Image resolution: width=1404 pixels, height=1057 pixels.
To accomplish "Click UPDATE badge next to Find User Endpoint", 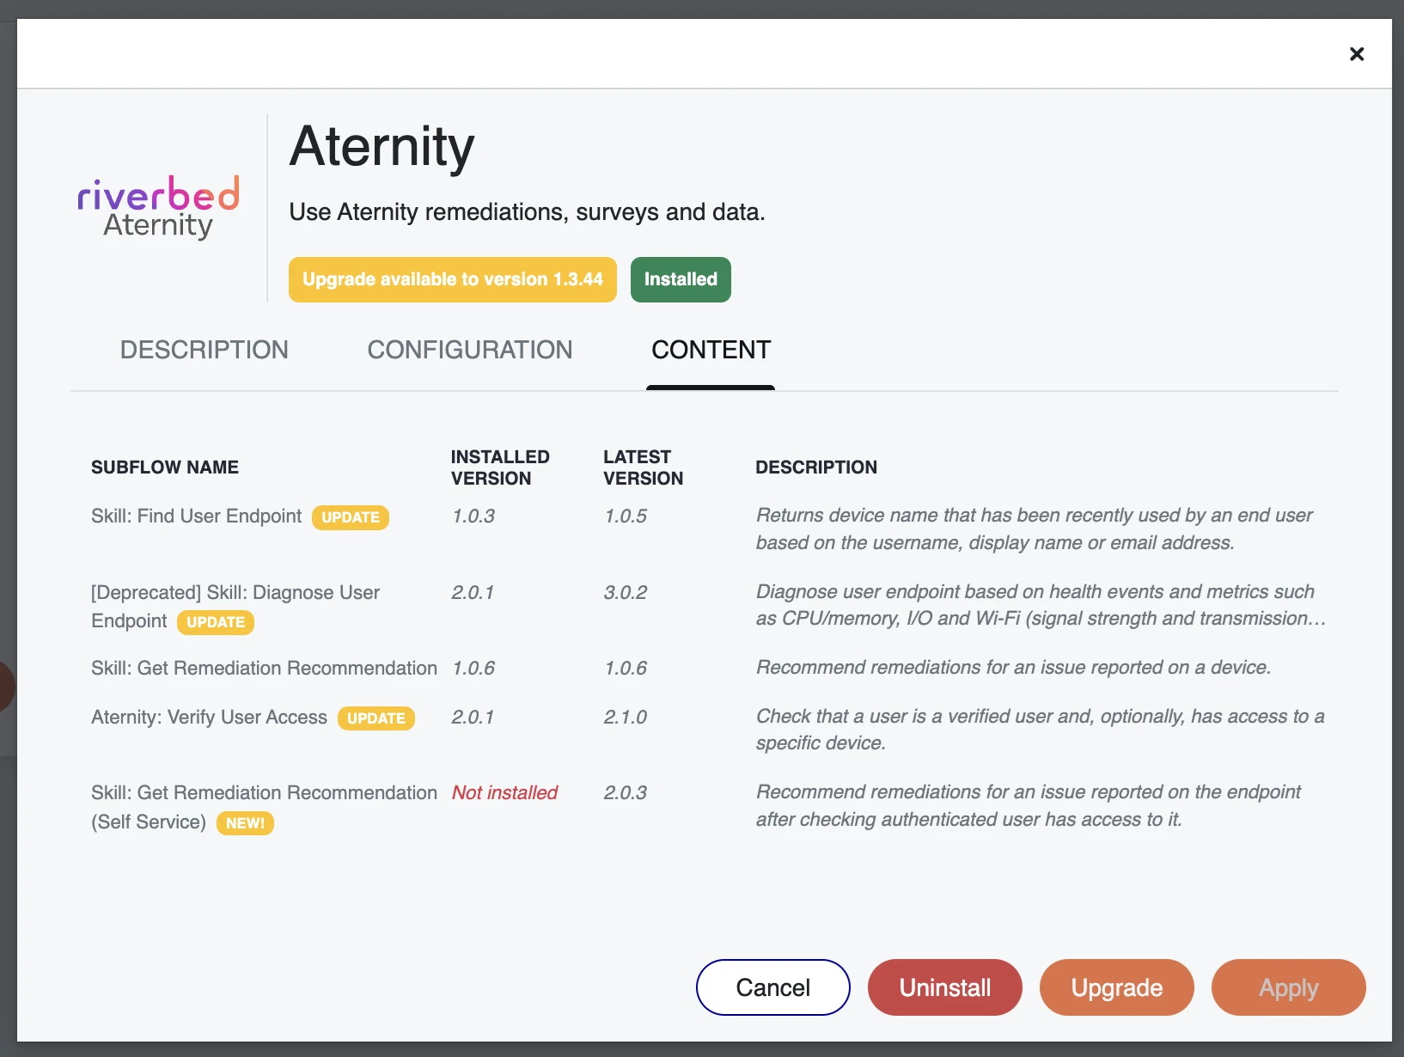I will [351, 517].
